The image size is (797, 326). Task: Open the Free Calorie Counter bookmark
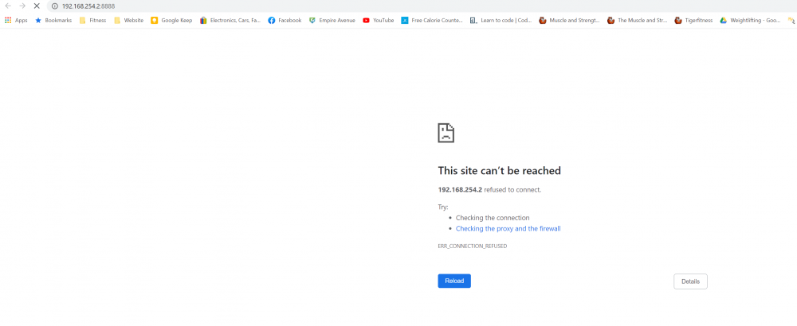pyautogui.click(x=432, y=21)
